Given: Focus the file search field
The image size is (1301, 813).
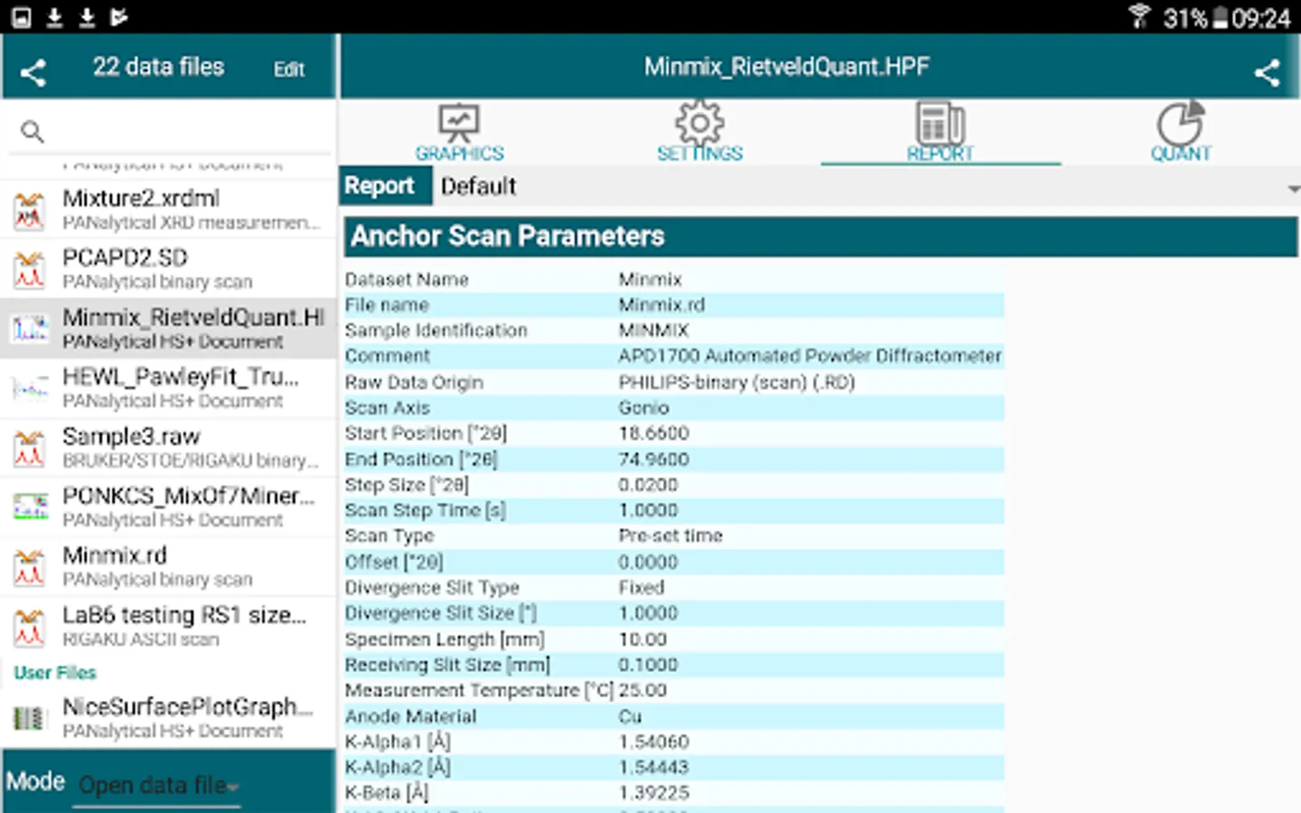Looking at the screenshot, I should coord(170,132).
